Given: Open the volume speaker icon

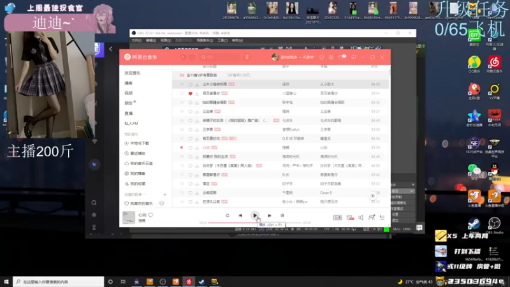Looking at the screenshot, I should pyautogui.click(x=361, y=217).
